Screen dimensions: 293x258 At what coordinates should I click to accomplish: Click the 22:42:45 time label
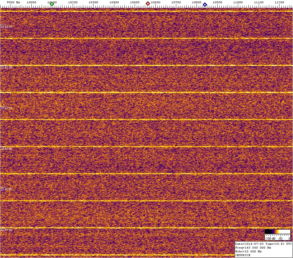point(6,27)
